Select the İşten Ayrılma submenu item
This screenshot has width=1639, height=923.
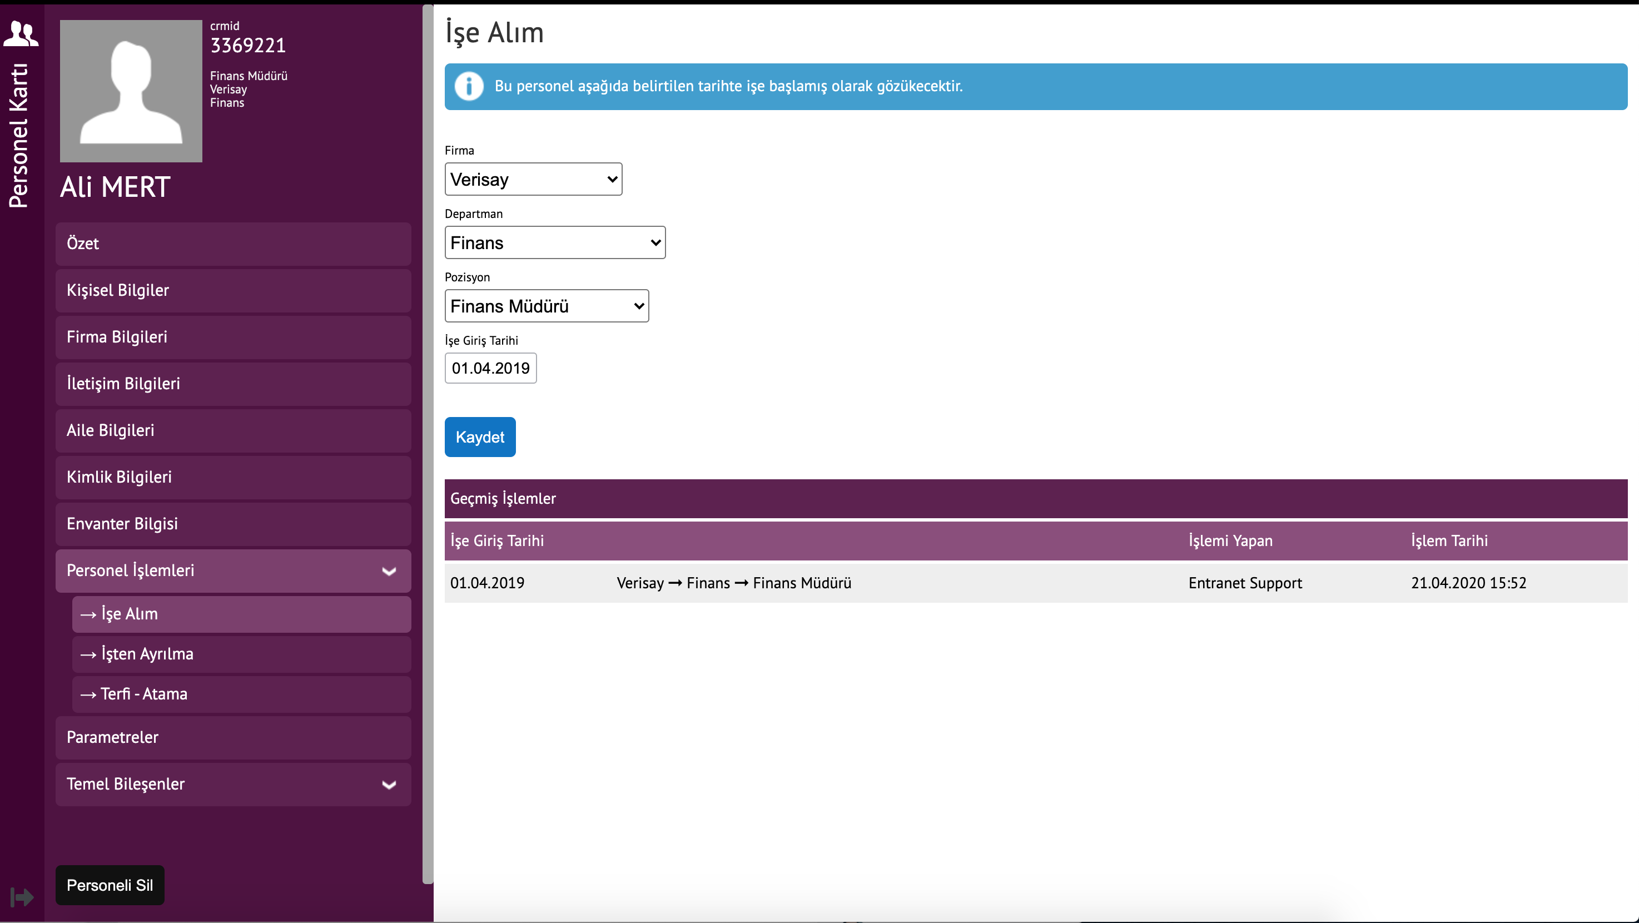(241, 654)
